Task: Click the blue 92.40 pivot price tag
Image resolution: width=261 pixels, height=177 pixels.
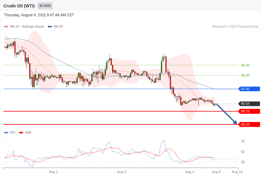Action: coord(249,89)
